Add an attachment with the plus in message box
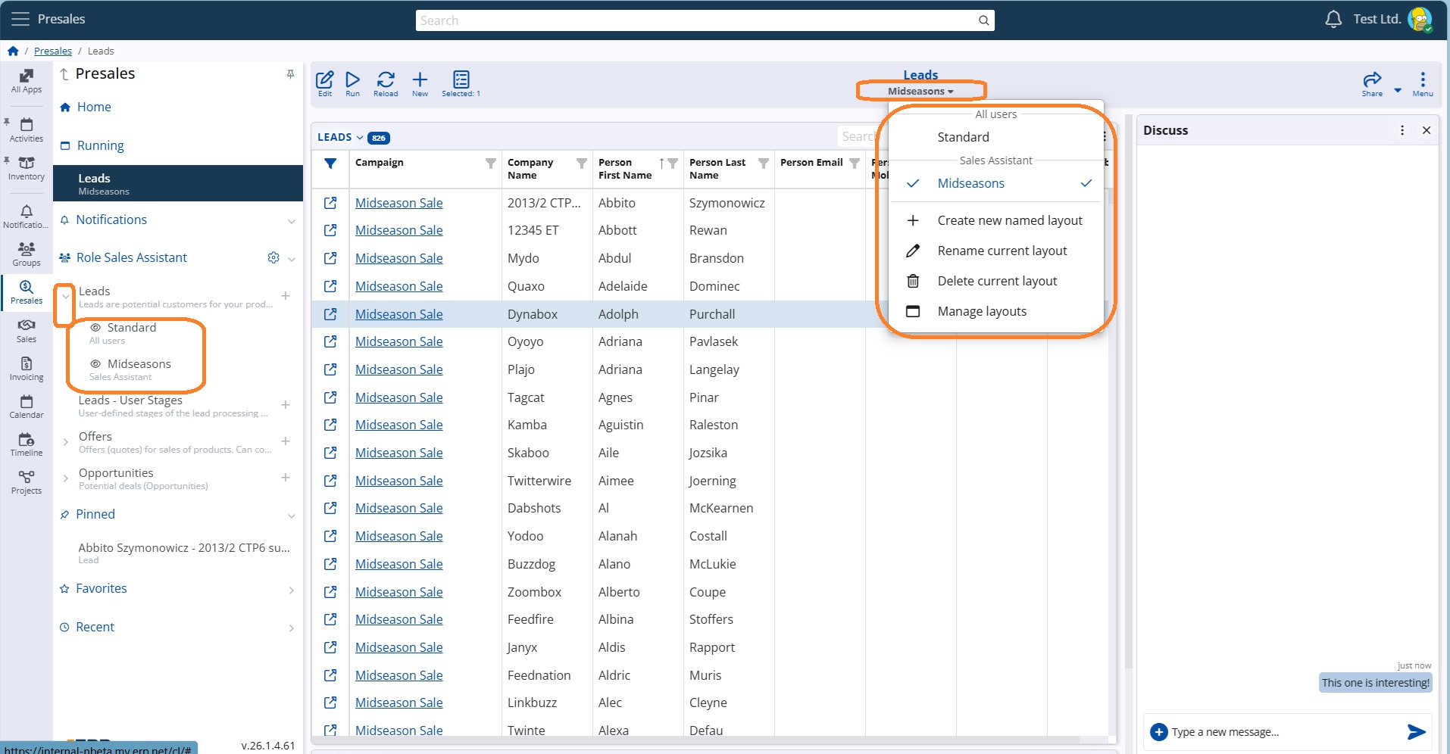1450x754 pixels. (1158, 731)
